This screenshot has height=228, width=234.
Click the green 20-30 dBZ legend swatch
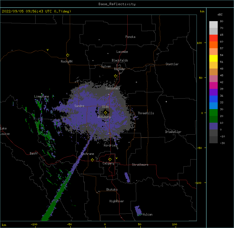[x=213, y=113]
